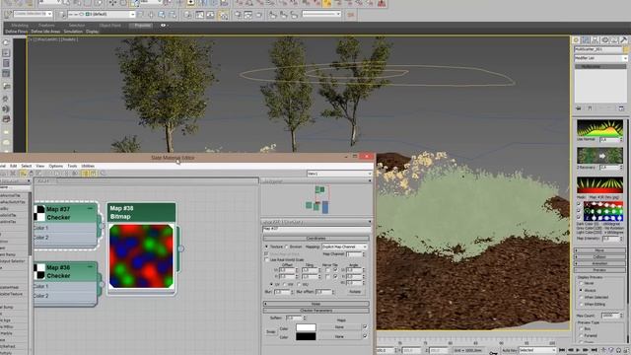Viewport: 631px width, 355px height.
Task: Select the VW coordinate radio button
Action: click(x=285, y=285)
